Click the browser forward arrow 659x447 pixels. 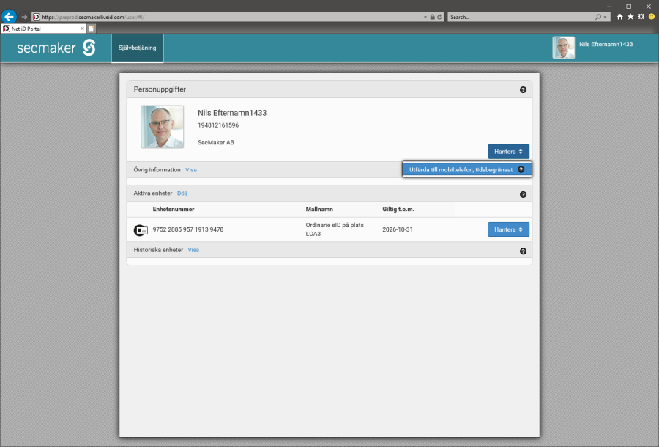pyautogui.click(x=24, y=17)
